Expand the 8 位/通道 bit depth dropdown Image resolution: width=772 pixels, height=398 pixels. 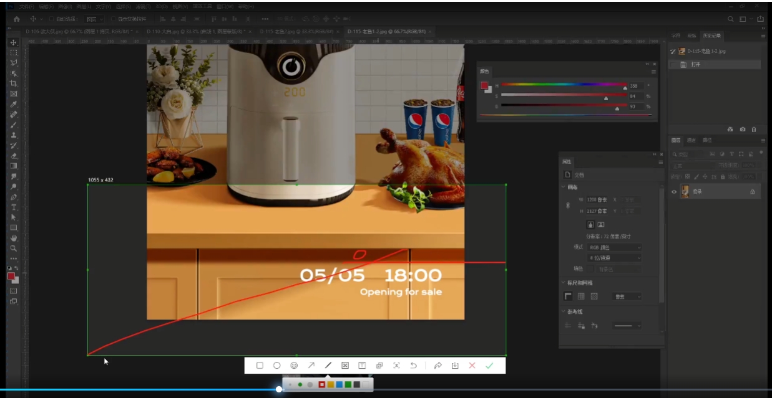(614, 258)
